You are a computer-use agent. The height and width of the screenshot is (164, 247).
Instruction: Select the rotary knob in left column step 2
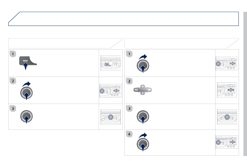[x=27, y=93]
